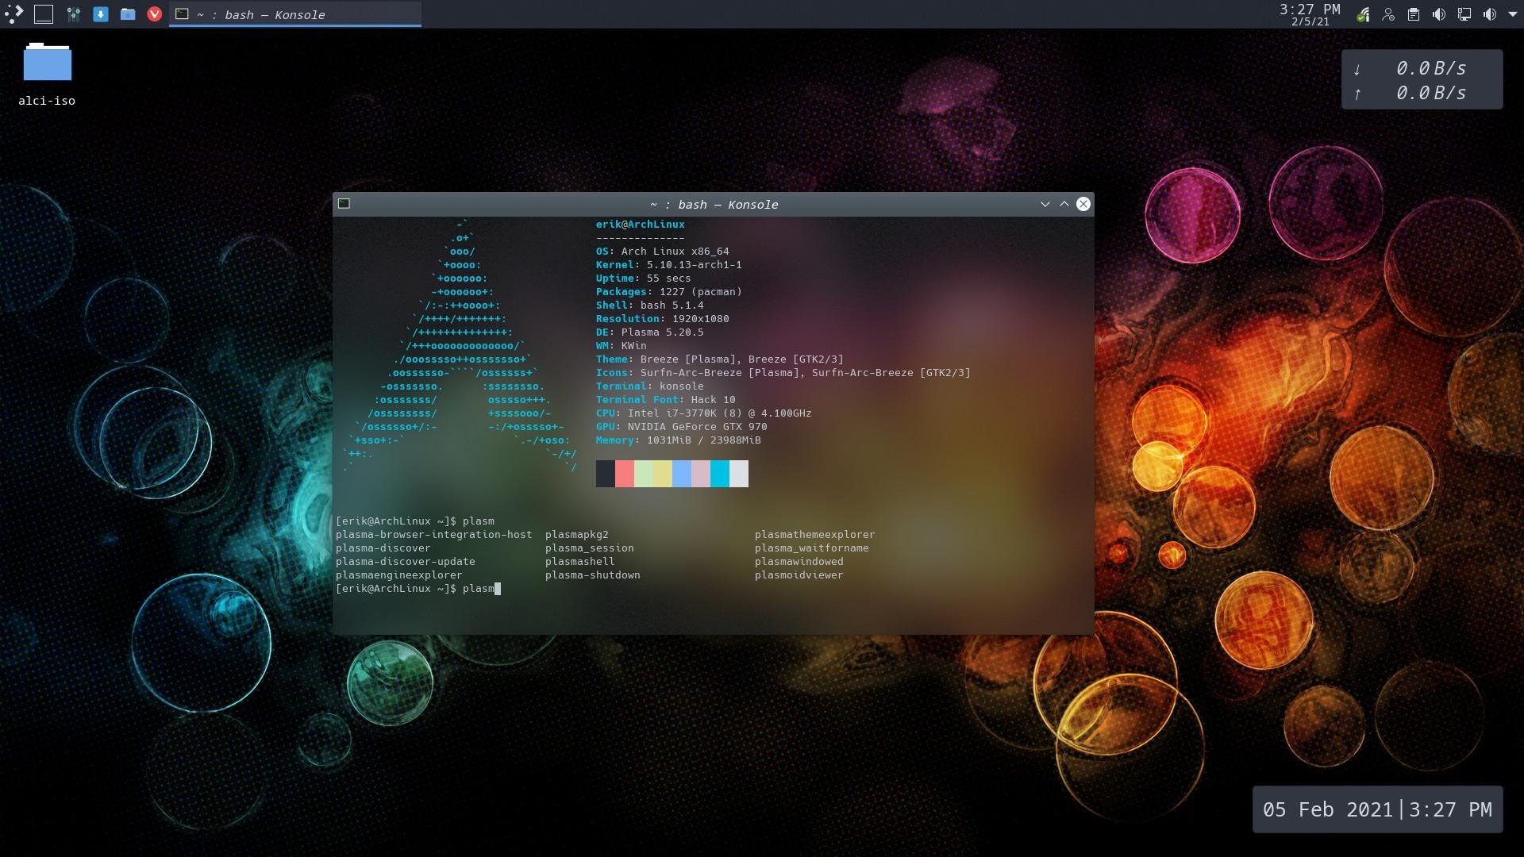Viewport: 1524px width, 857px height.
Task: Open the Dolphin file manager icon
Action: pyautogui.click(x=128, y=13)
